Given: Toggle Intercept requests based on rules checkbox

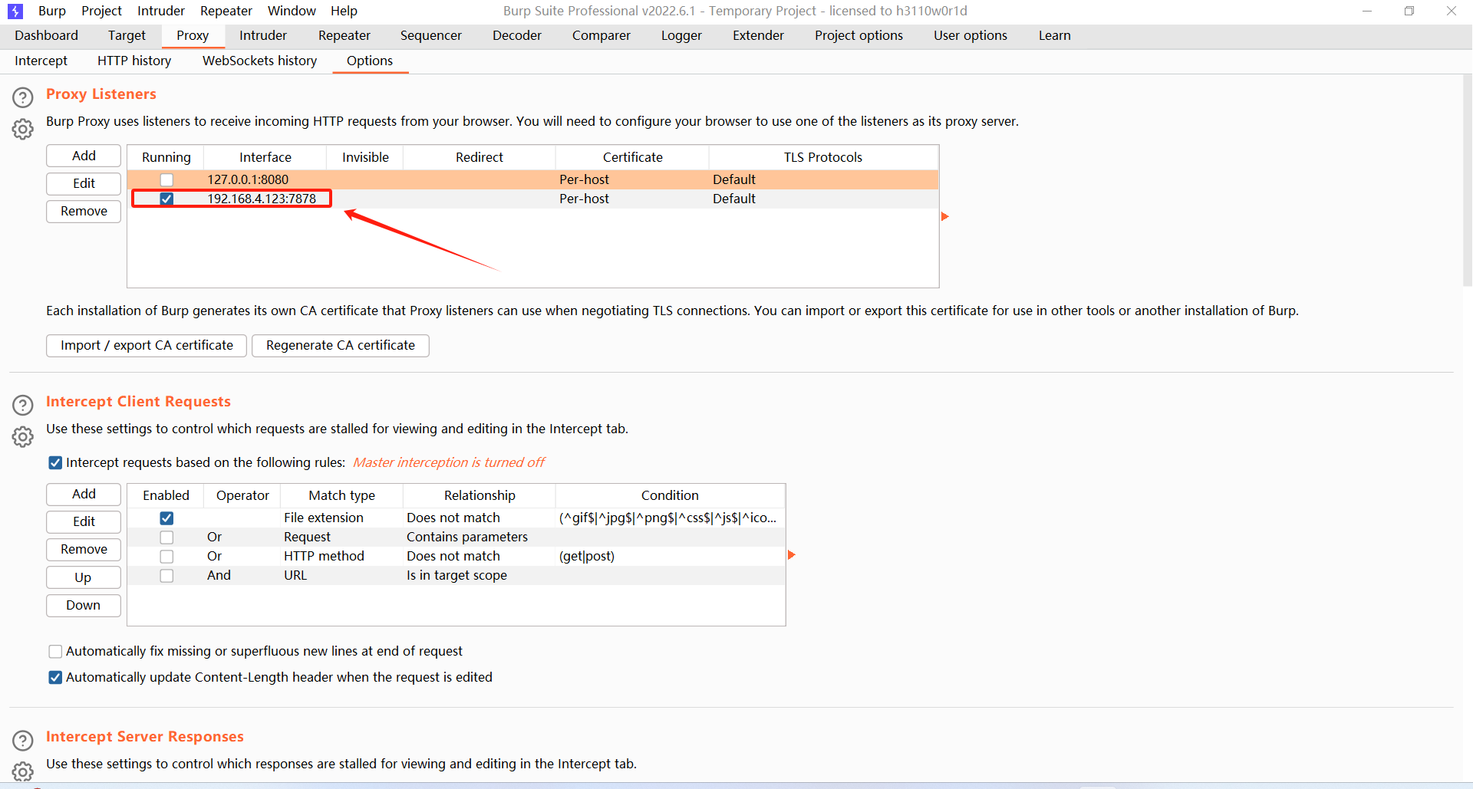Looking at the screenshot, I should point(55,462).
